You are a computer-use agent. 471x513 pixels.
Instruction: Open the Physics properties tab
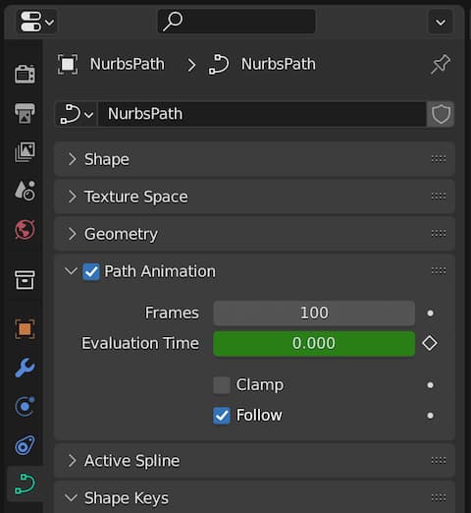pos(25,406)
